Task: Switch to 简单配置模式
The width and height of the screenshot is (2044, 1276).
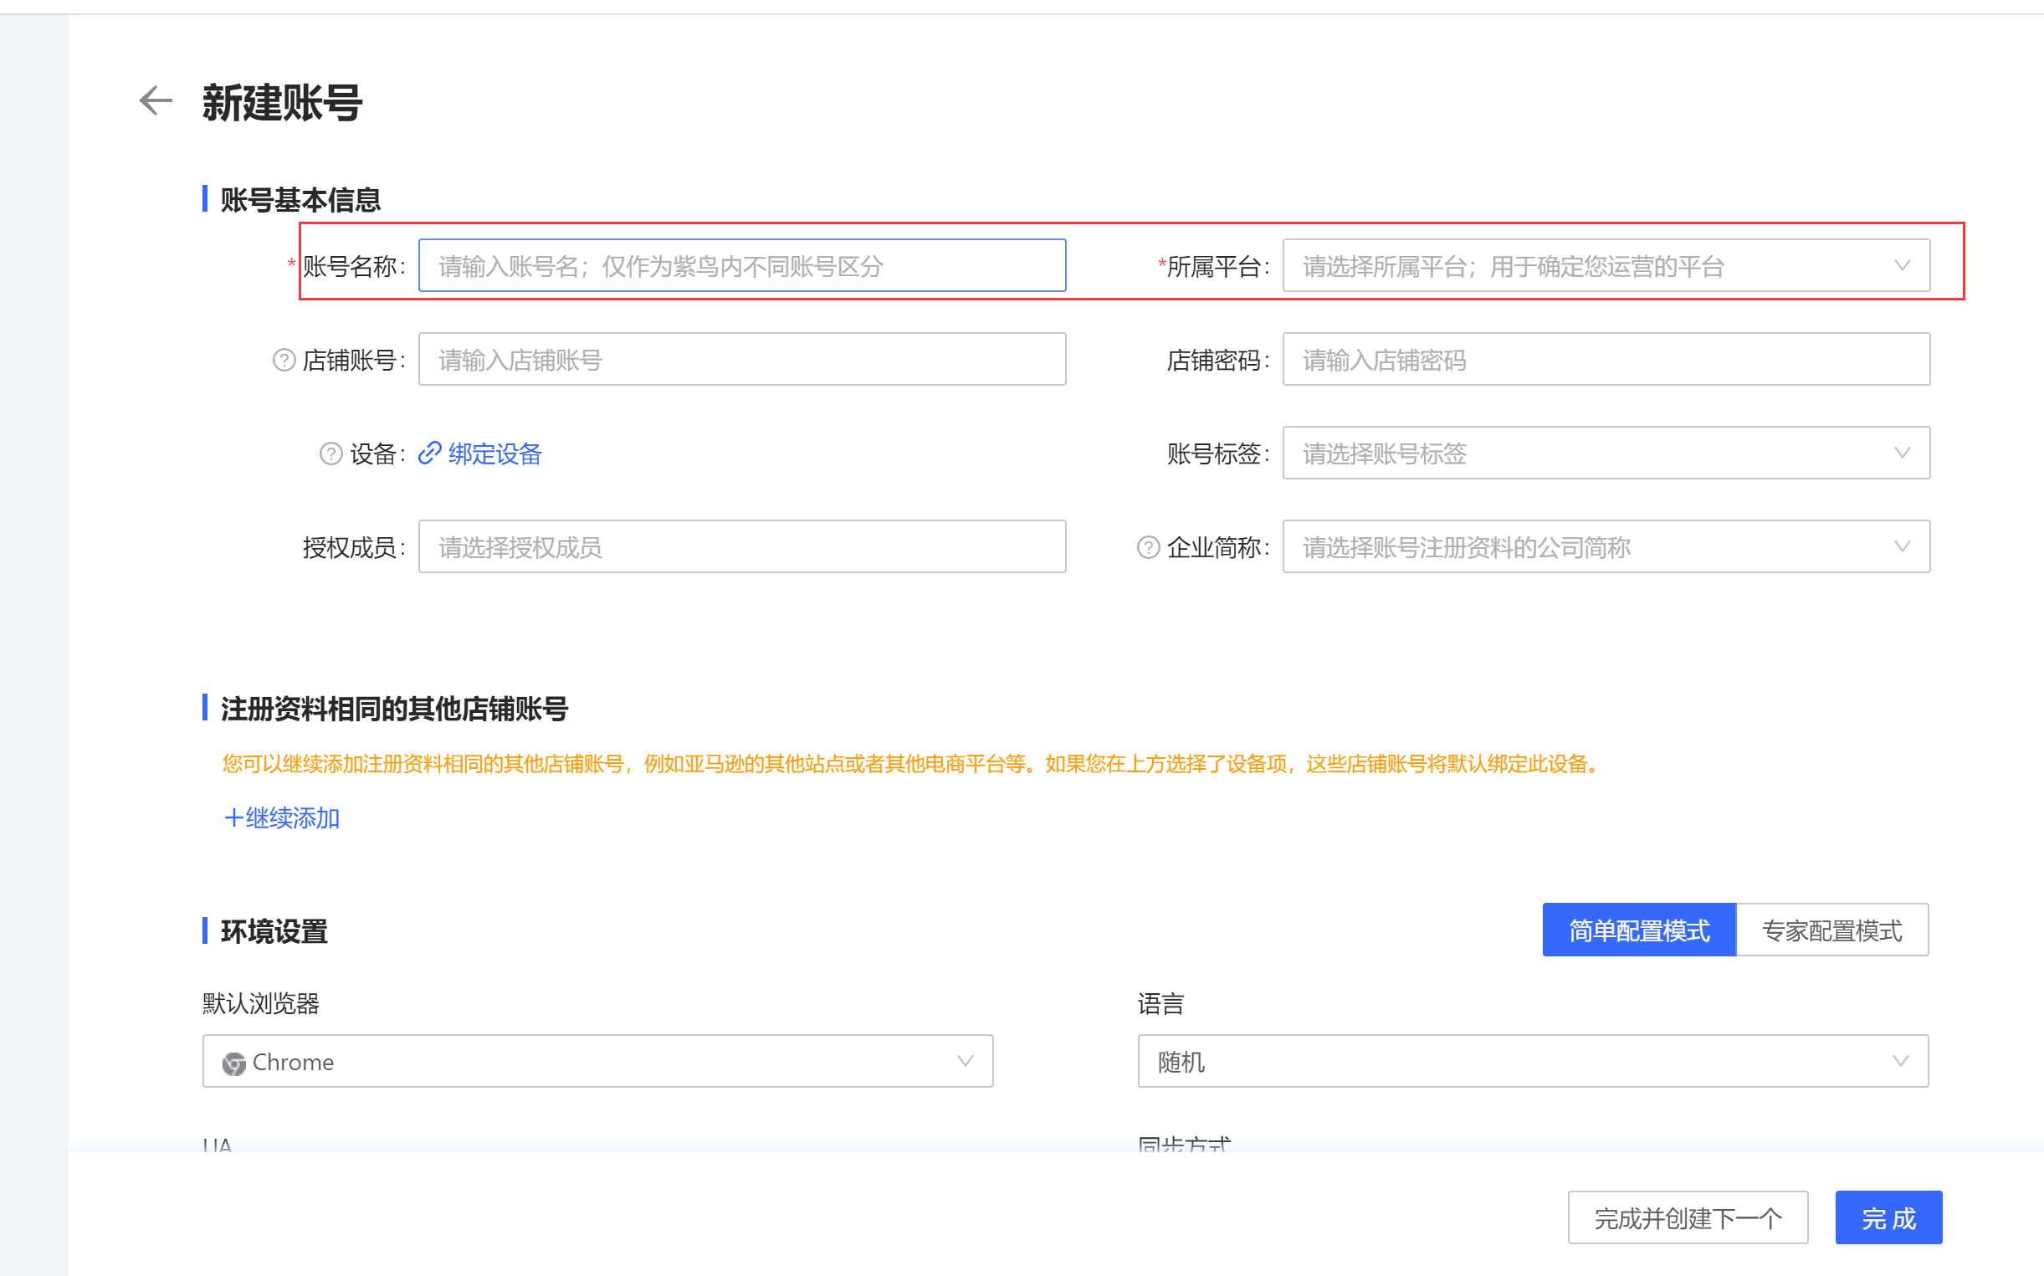Action: [x=1638, y=930]
